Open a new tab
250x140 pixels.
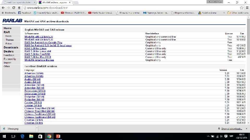pos(76,2)
